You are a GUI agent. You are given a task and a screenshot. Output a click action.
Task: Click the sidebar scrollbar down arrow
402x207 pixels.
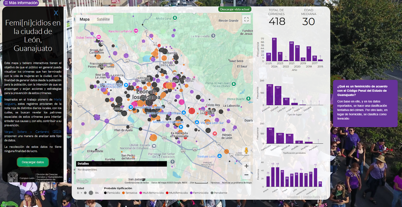click(65, 180)
